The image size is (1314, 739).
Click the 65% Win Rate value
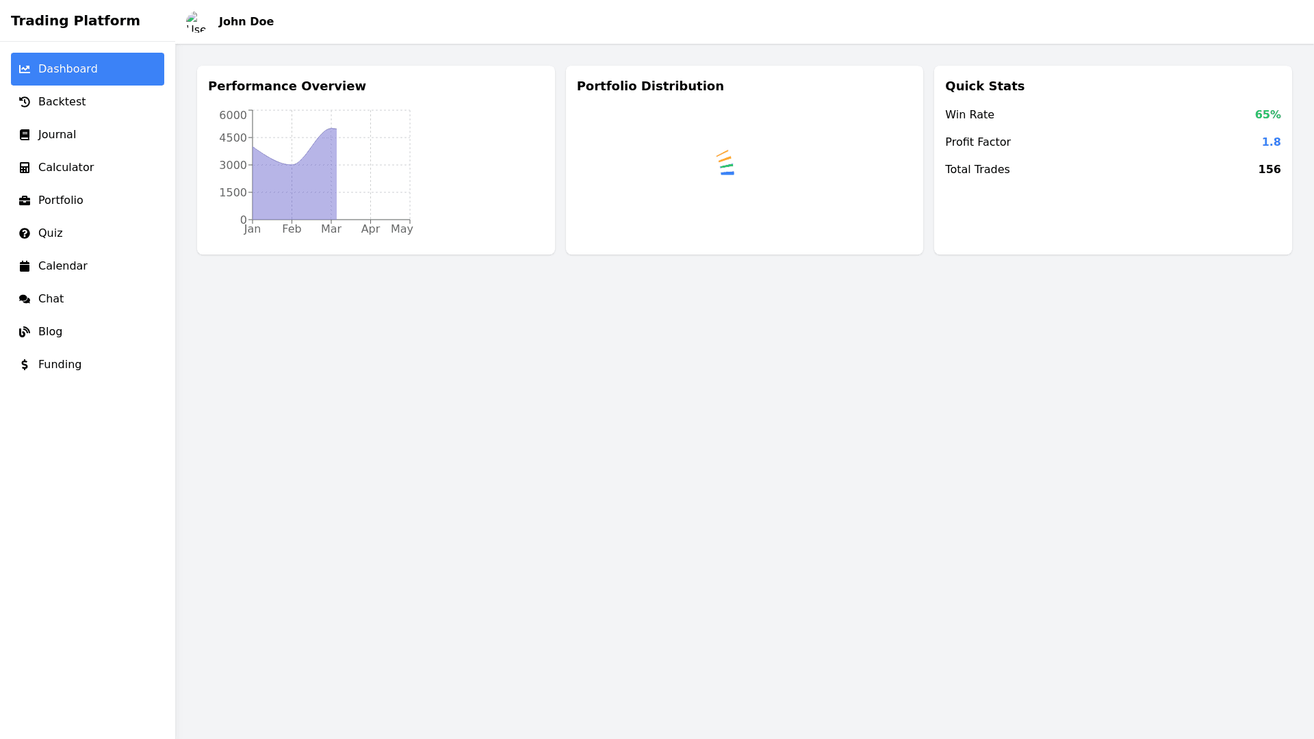(x=1267, y=115)
